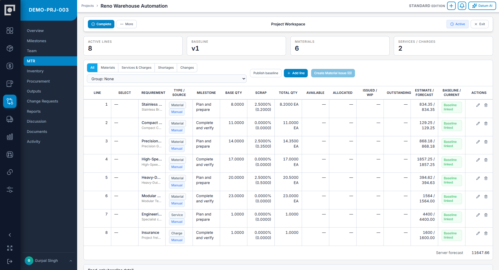Delete line 5 Heavy-D with trash icon
The height and width of the screenshot is (270, 499).
[486, 178]
